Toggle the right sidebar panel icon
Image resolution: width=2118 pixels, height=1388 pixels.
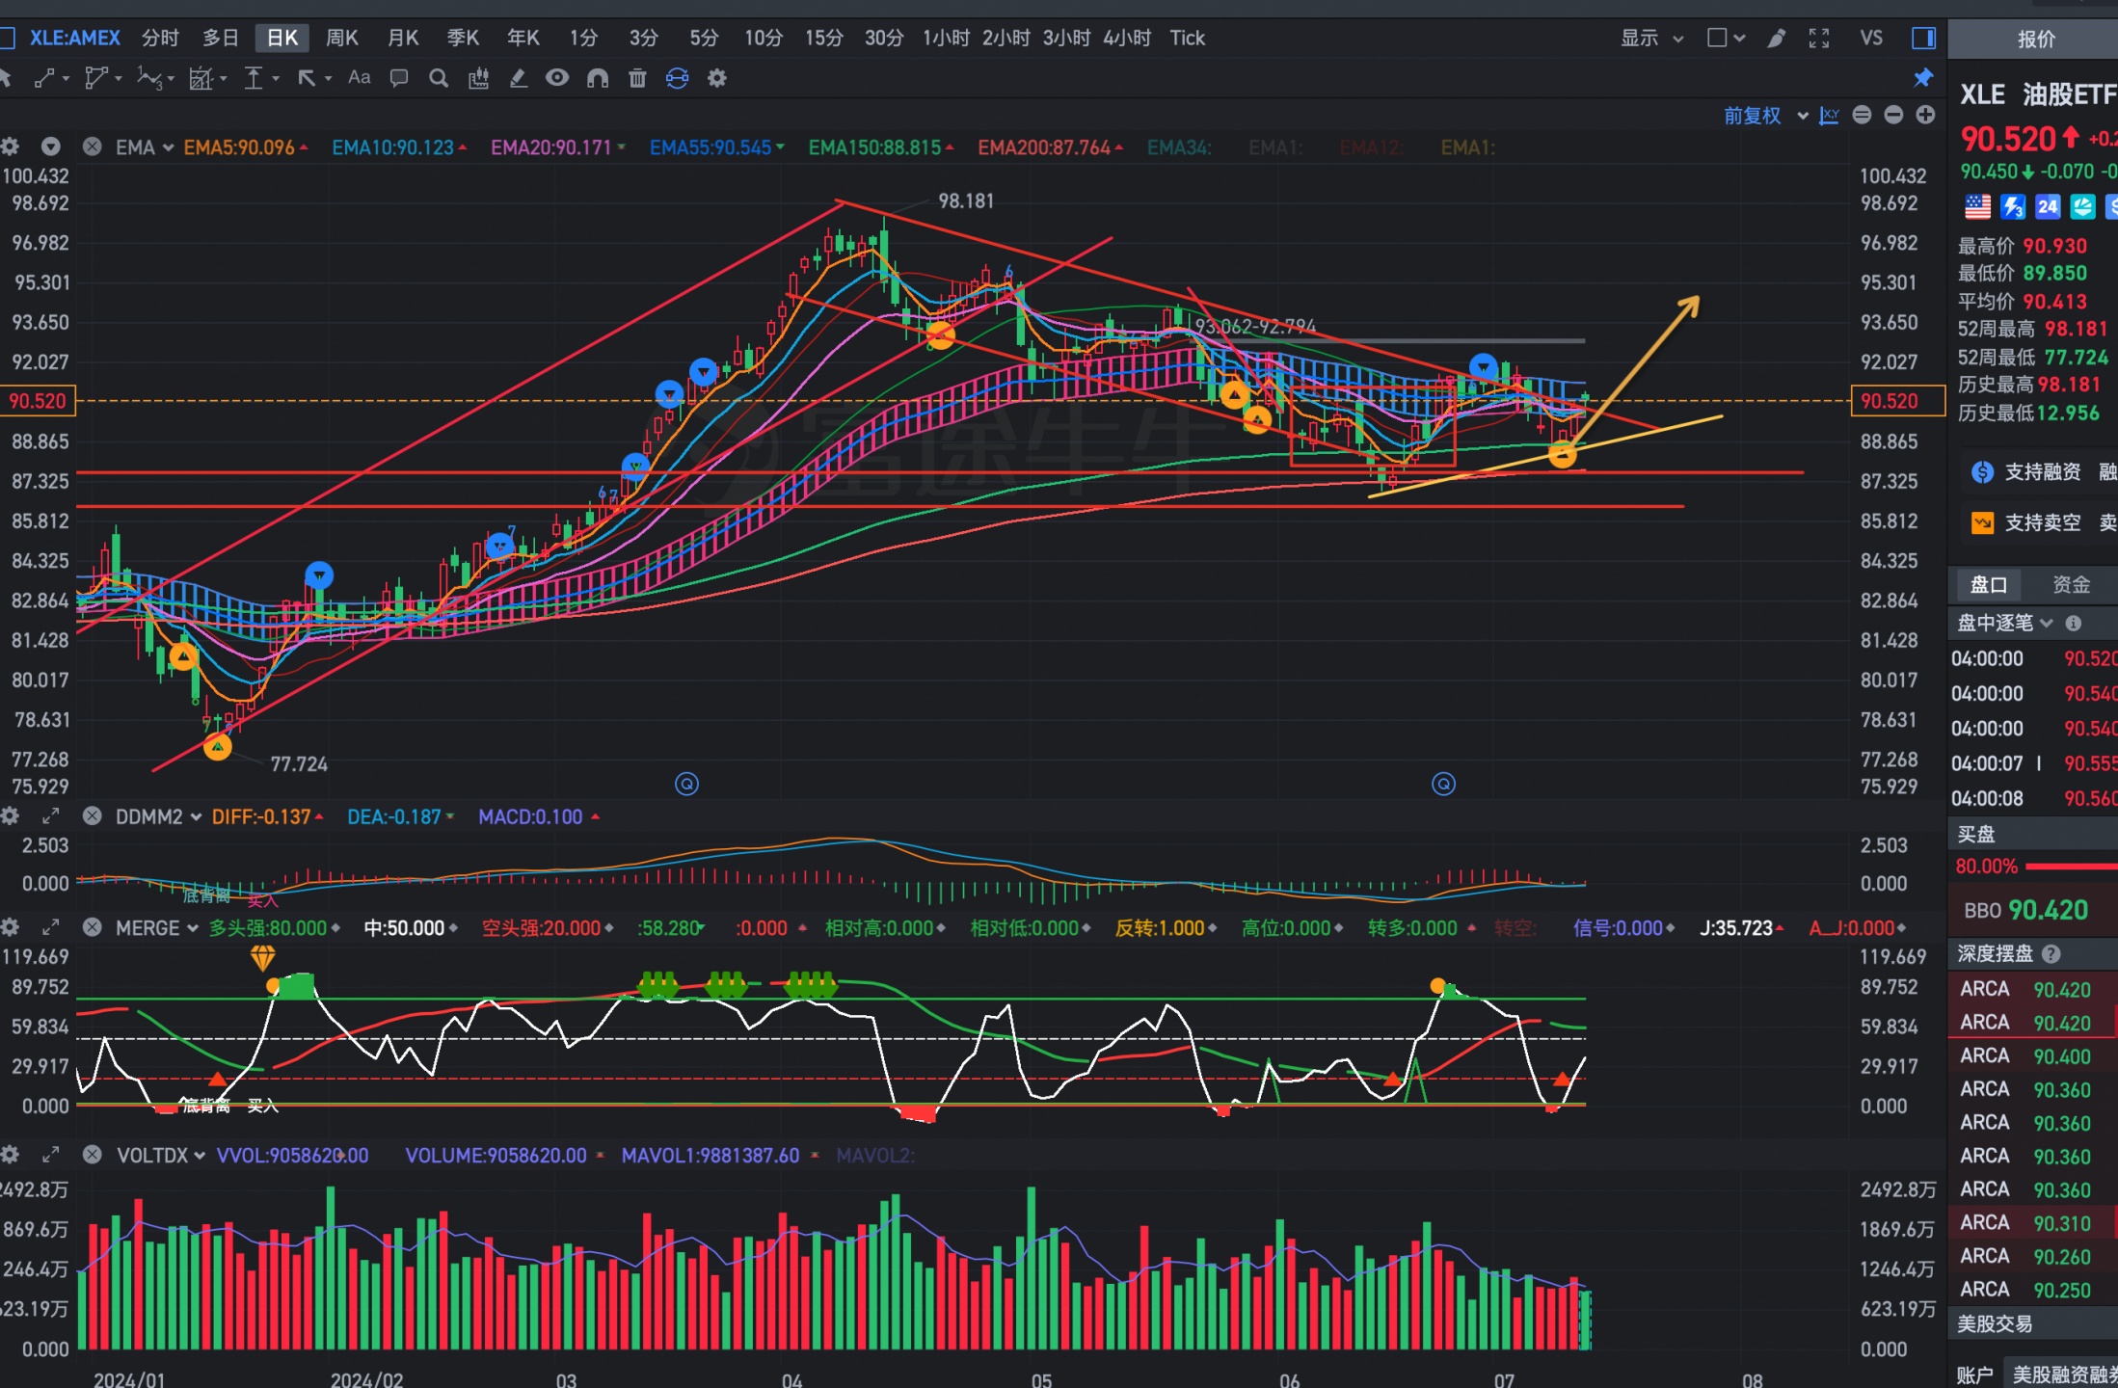[1923, 39]
